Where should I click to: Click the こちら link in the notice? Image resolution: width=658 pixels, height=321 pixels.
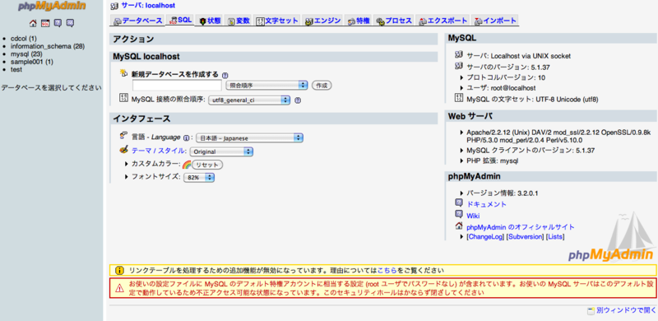click(387, 270)
